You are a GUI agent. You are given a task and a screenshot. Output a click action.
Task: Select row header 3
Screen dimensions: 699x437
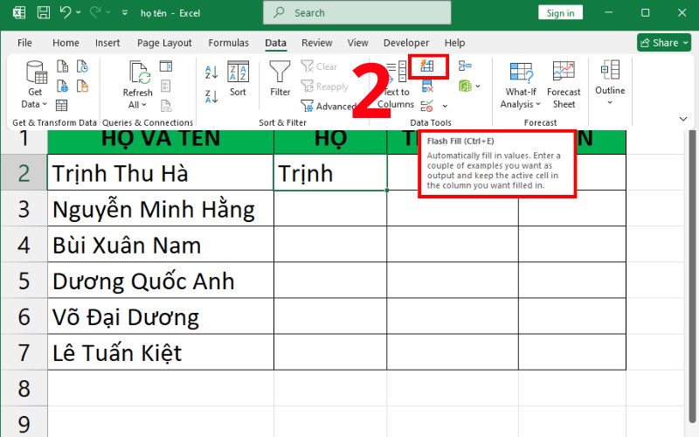click(x=24, y=208)
